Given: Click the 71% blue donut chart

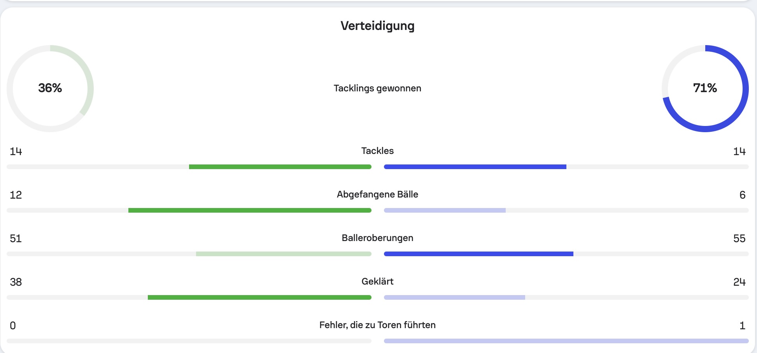Looking at the screenshot, I should [x=705, y=88].
